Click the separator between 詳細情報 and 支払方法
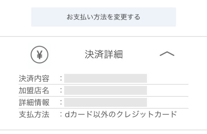The width and height of the screenshot is (207, 134). click(103, 109)
